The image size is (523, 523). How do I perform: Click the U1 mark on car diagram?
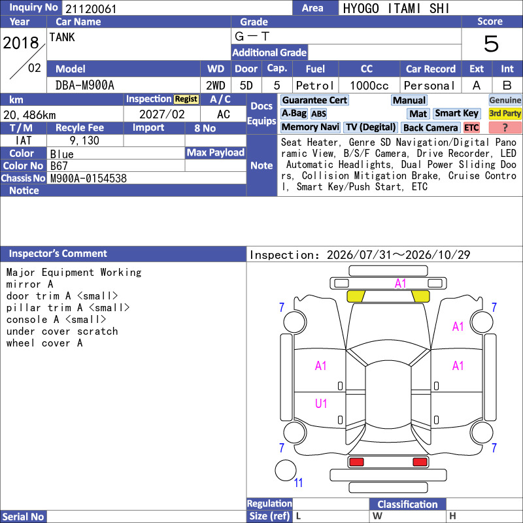click(x=321, y=403)
